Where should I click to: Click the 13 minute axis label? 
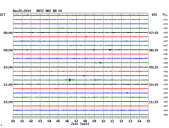(130, 121)
